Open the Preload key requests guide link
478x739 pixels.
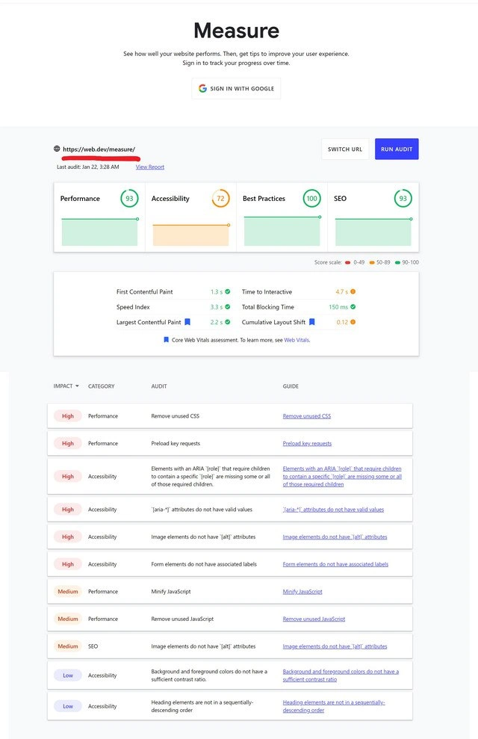coord(307,444)
